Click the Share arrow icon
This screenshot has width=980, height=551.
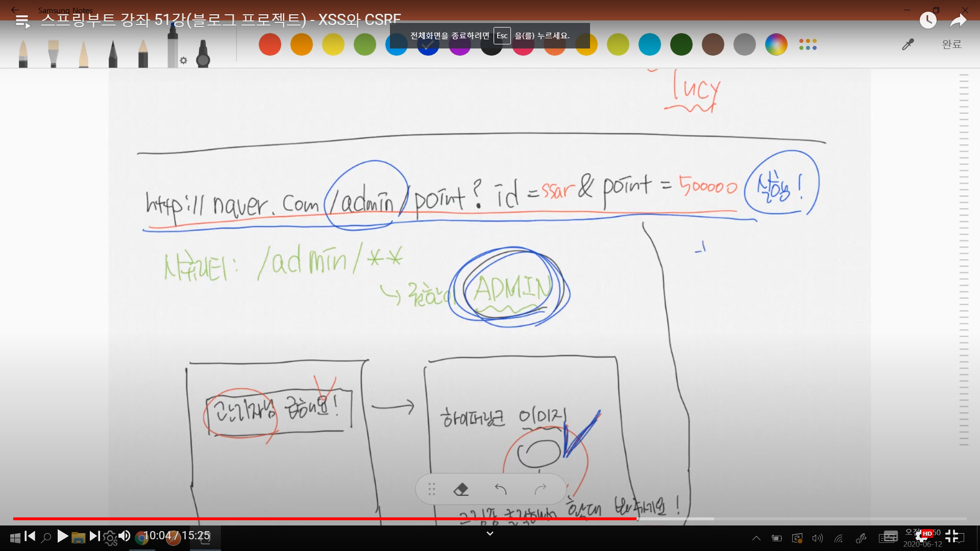[958, 20]
